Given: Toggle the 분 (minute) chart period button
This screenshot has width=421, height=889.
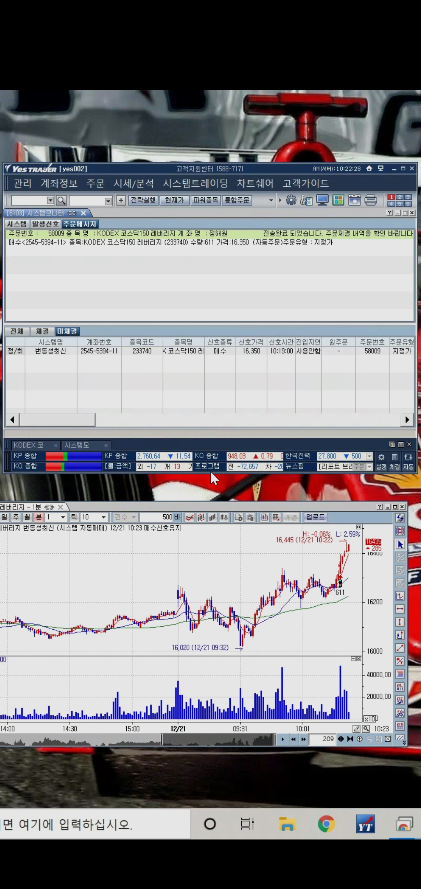Looking at the screenshot, I should [x=38, y=517].
